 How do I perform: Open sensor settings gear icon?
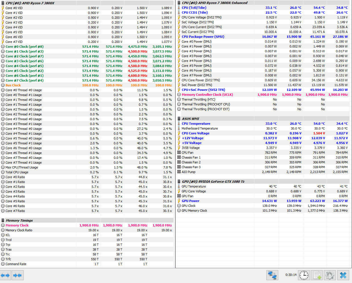click(330, 275)
